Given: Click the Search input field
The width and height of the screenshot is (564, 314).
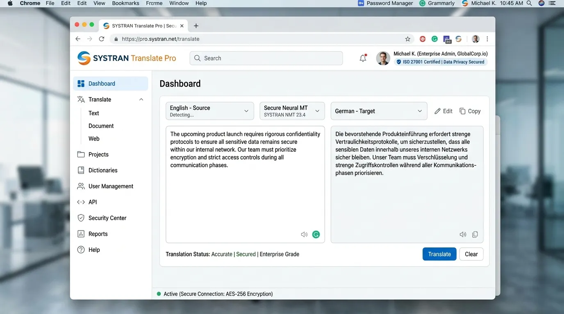Looking at the screenshot, I should point(266,58).
